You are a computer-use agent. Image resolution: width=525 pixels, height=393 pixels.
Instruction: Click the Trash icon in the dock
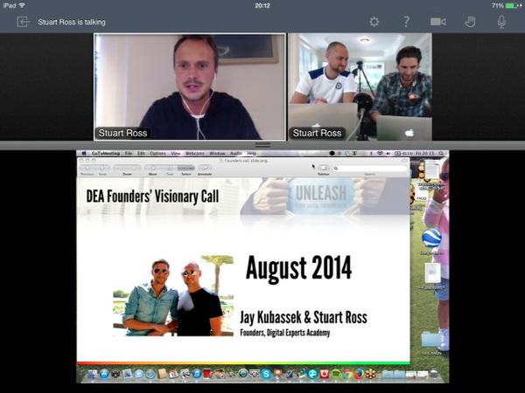tap(439, 374)
